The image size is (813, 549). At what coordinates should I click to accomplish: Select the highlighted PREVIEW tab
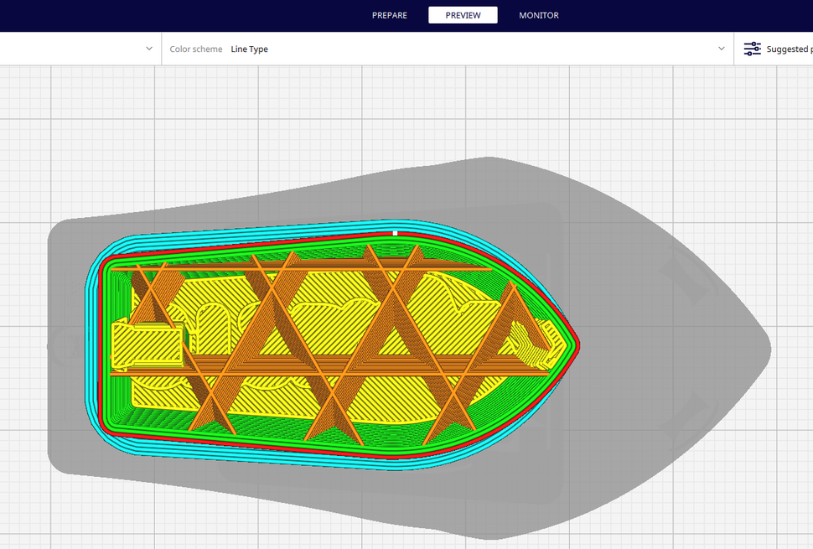pyautogui.click(x=463, y=14)
